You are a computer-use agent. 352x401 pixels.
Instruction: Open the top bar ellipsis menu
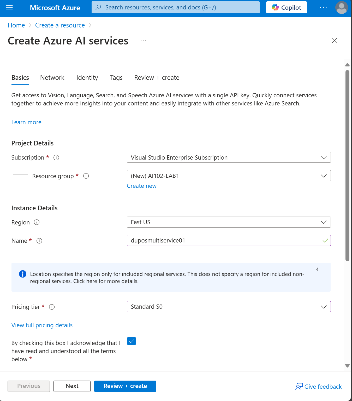click(323, 7)
